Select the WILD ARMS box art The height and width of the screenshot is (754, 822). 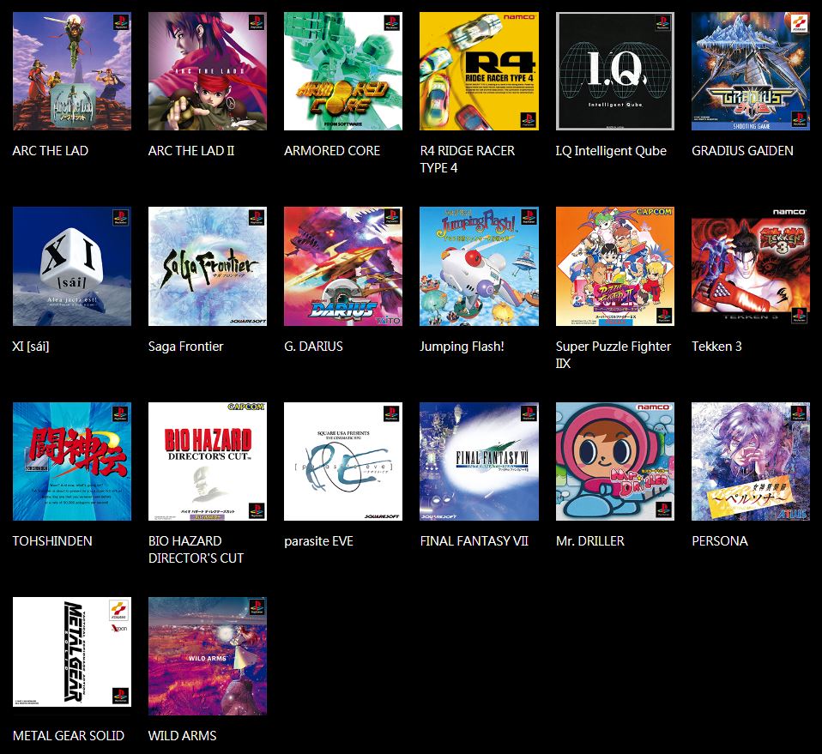point(207,655)
